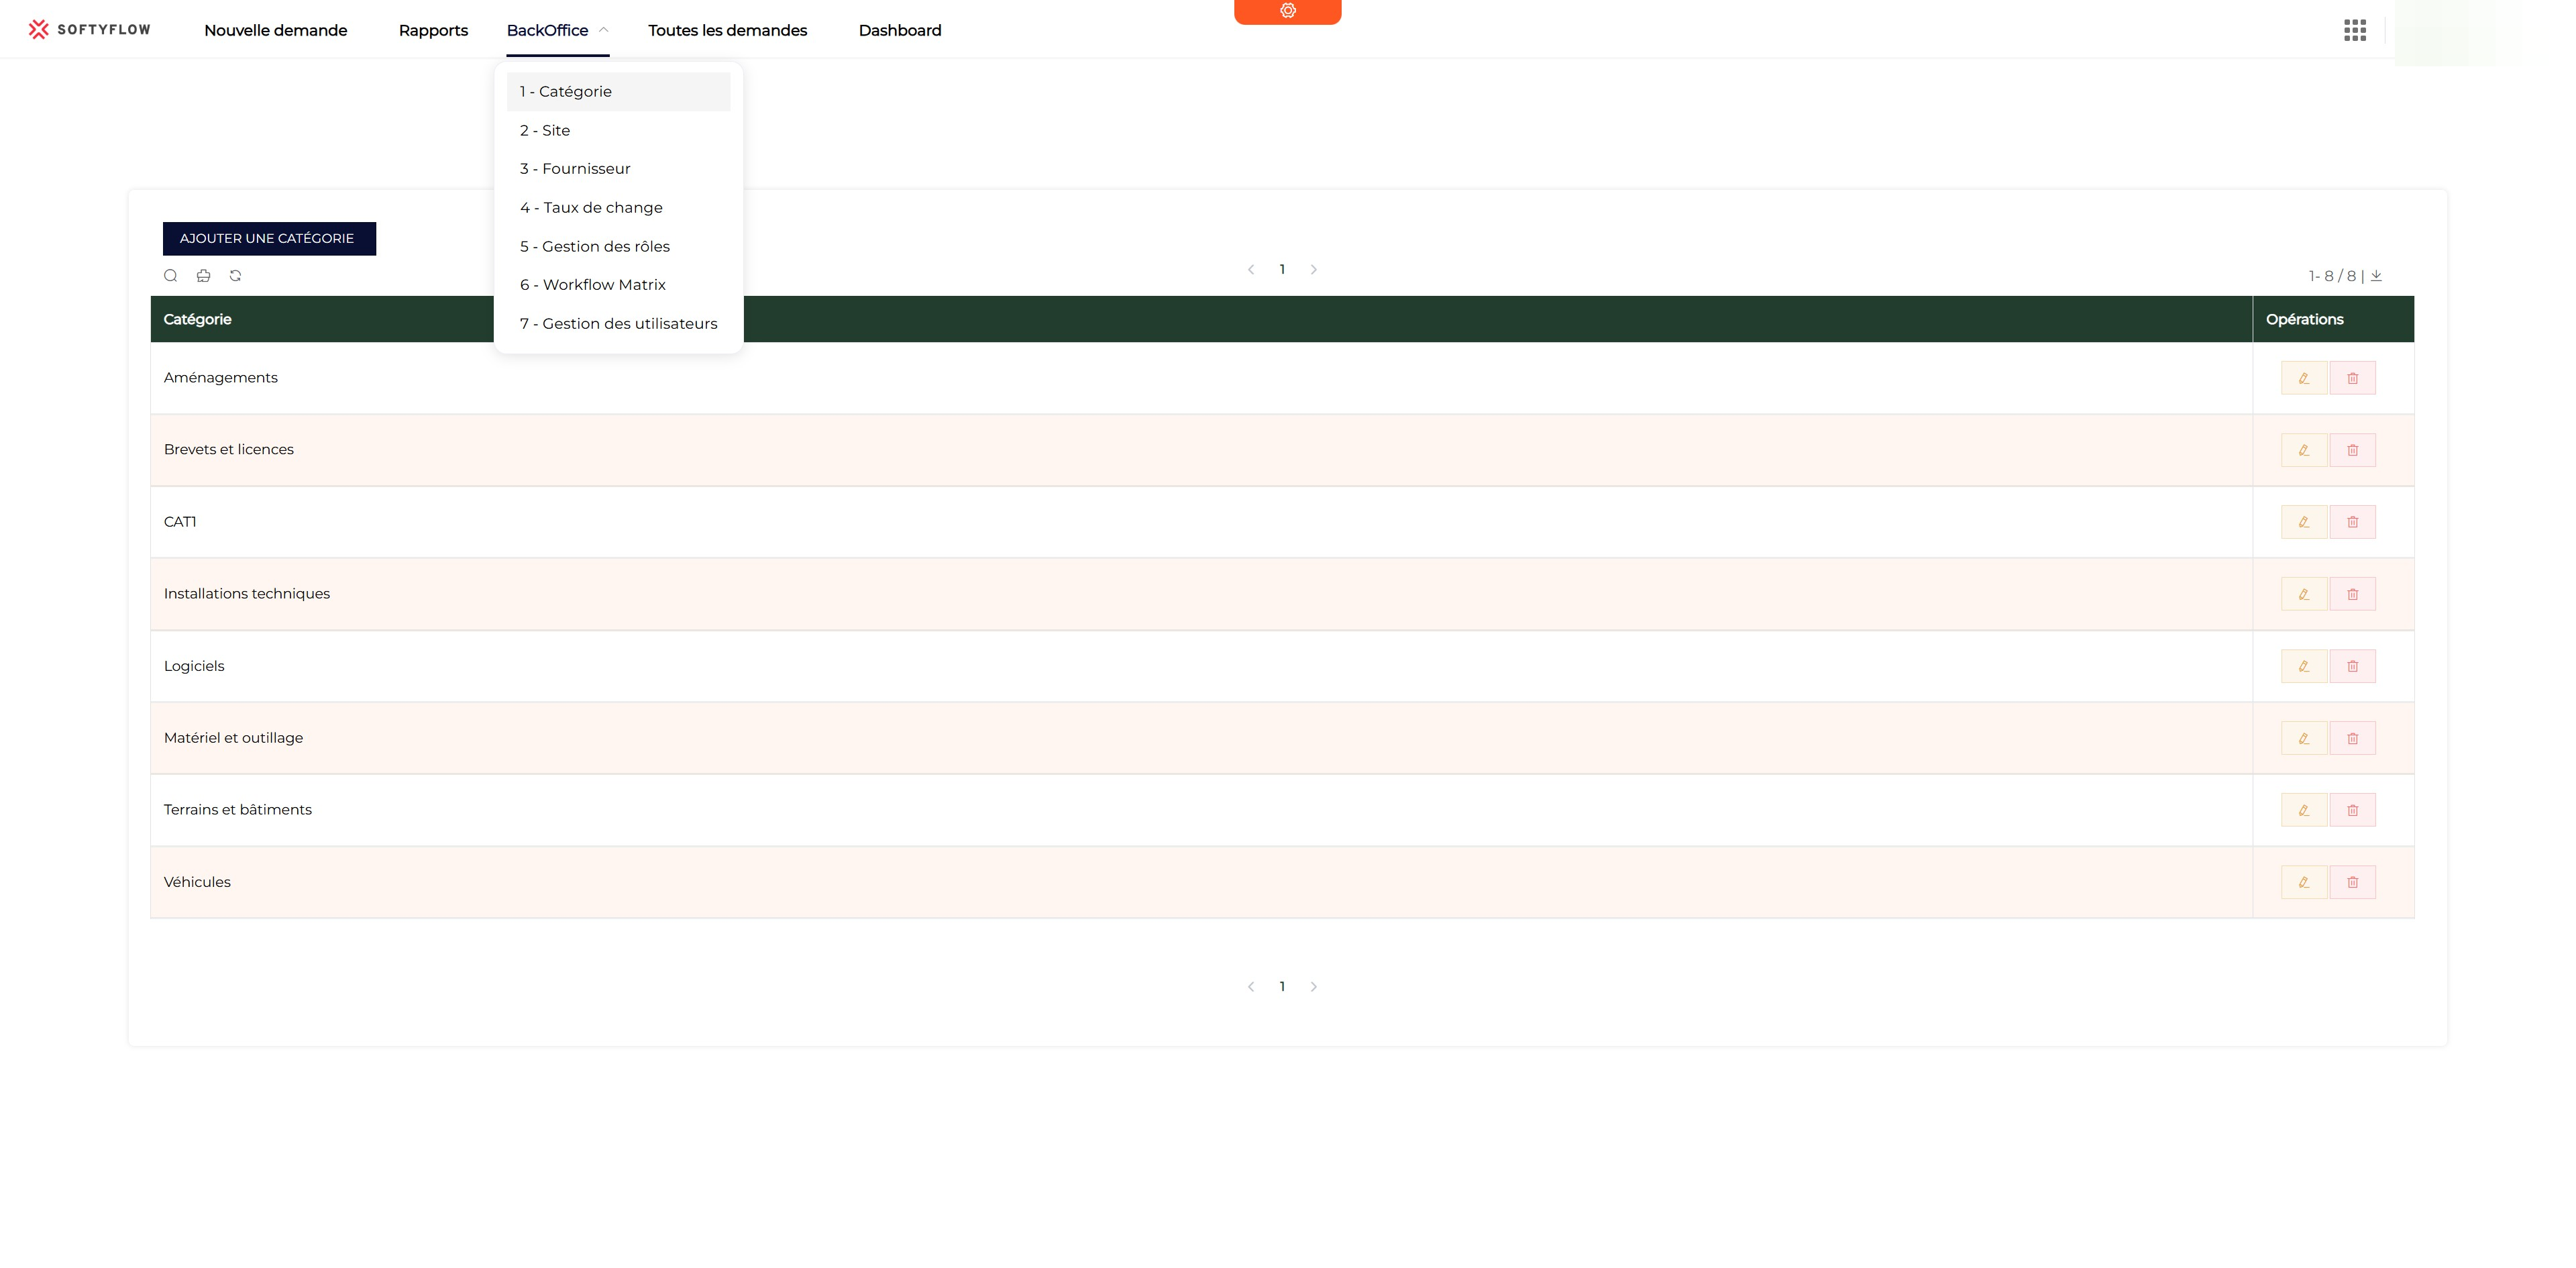Click the search icon above the table

[171, 276]
